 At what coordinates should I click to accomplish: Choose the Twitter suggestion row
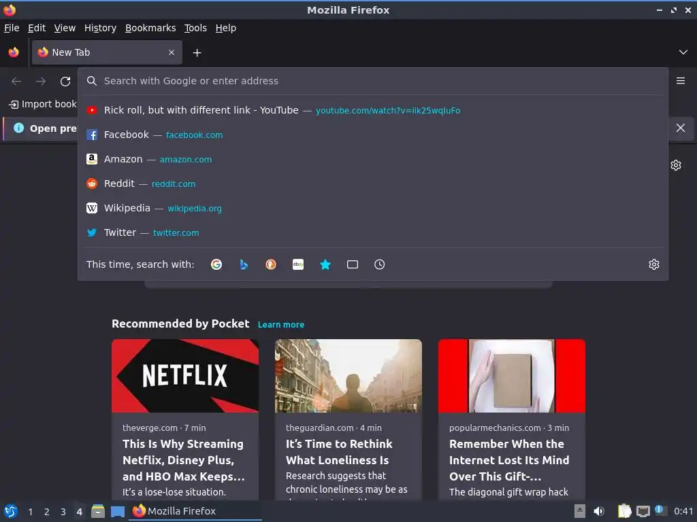[x=374, y=232]
